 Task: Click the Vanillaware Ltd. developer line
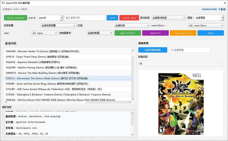[x=21, y=128]
